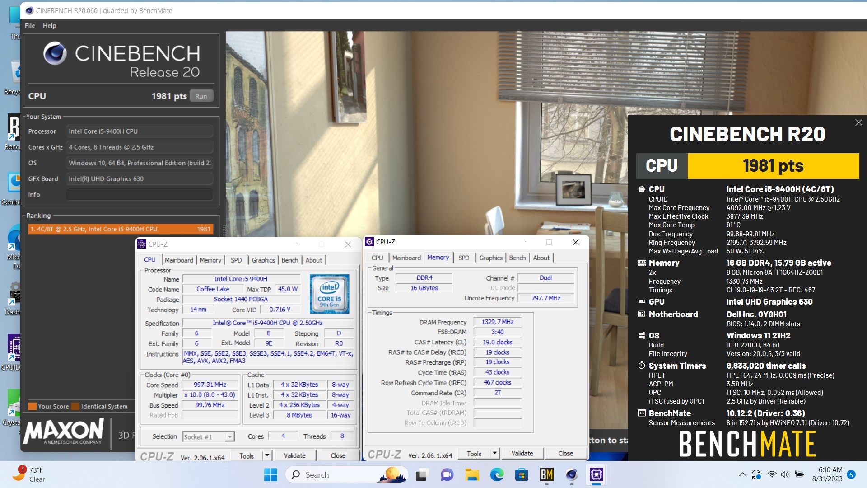Screen dimensions: 867x488
Task: Open notification center badge showing 5
Action: (851, 474)
